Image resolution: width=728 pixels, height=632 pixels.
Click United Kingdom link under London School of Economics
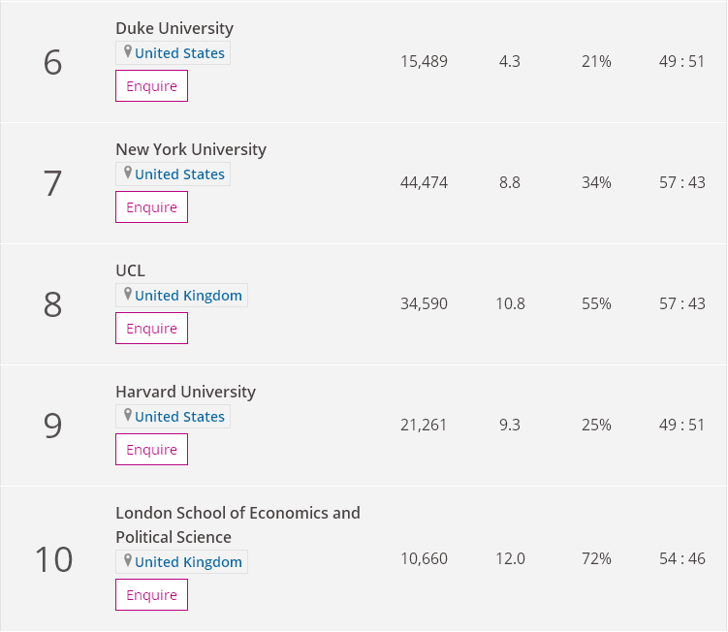[x=188, y=562]
